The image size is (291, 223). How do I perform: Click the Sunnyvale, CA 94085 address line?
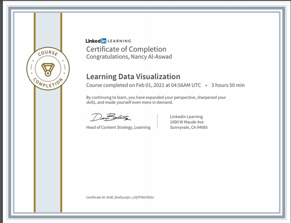188,127
